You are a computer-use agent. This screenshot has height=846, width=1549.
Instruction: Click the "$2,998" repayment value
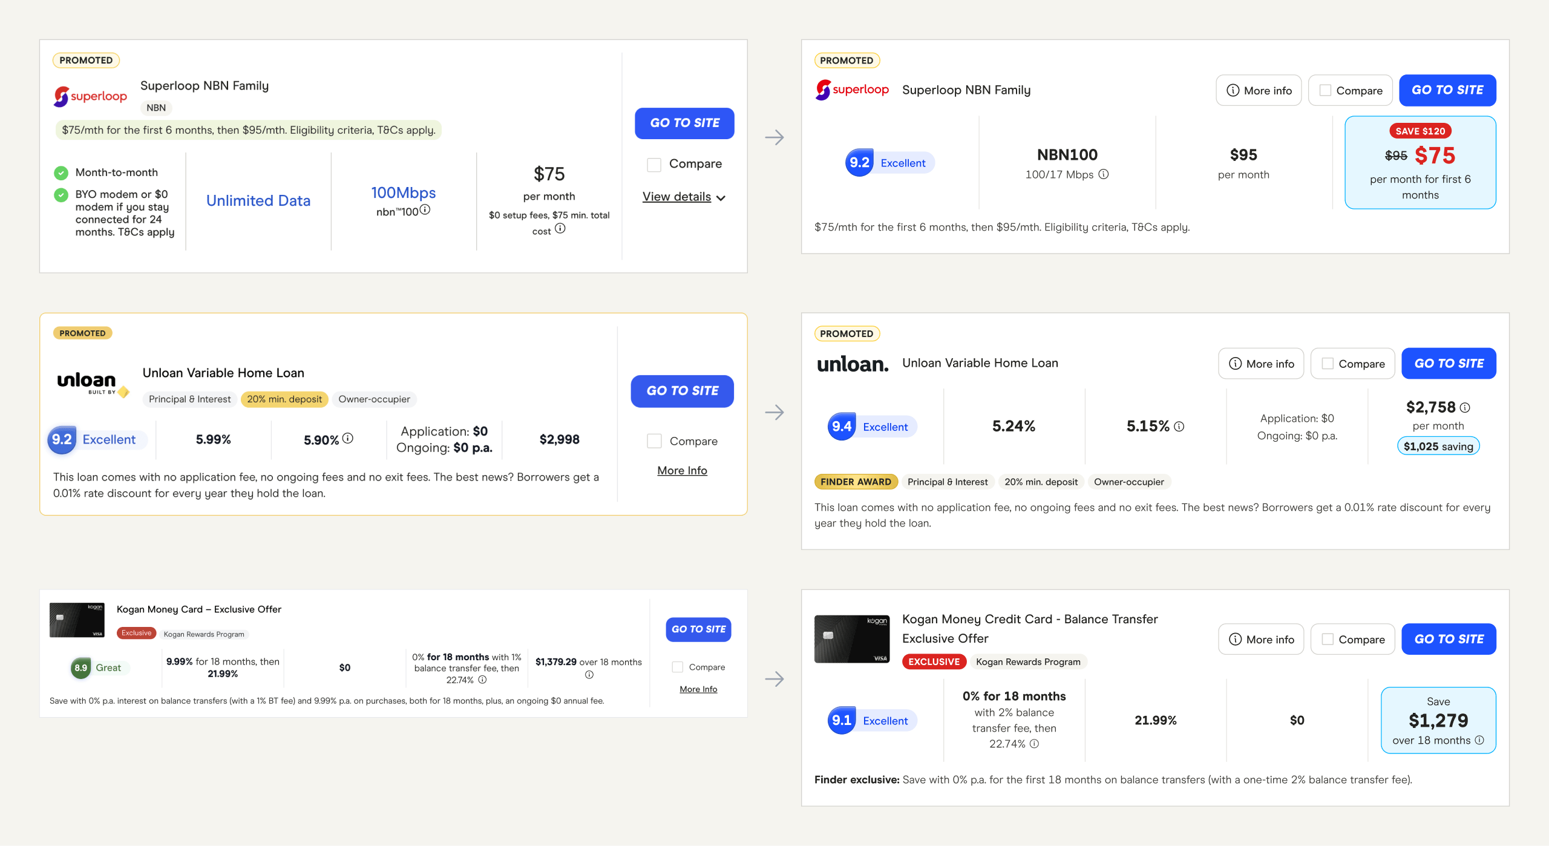[559, 439]
